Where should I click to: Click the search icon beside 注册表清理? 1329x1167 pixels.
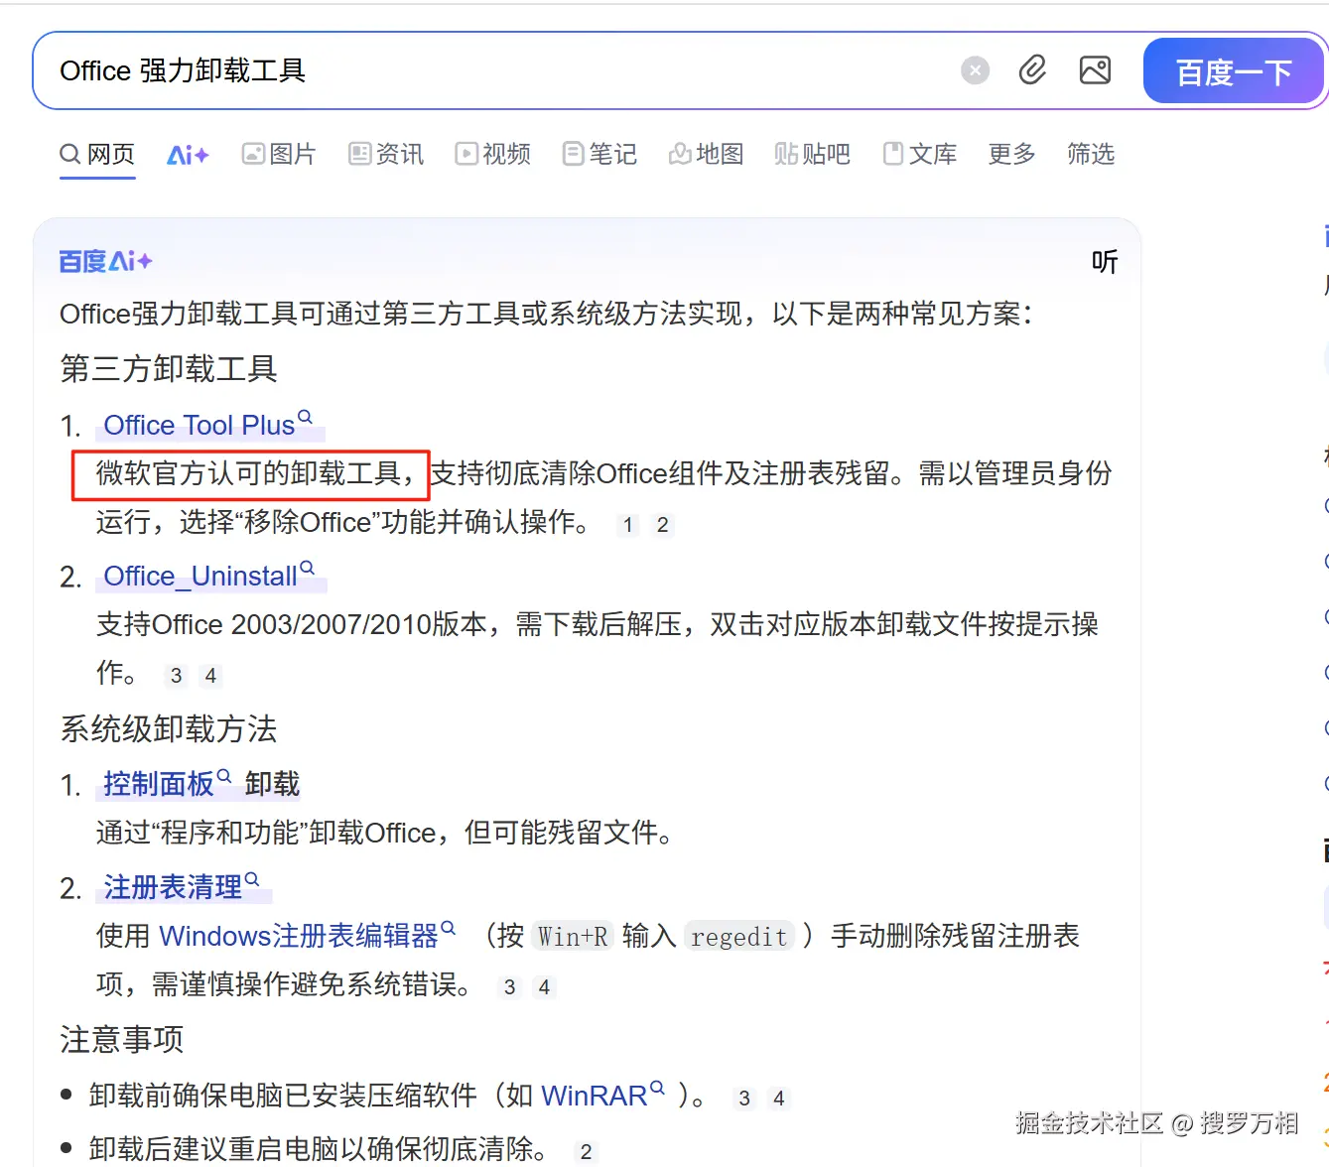pyautogui.click(x=252, y=879)
